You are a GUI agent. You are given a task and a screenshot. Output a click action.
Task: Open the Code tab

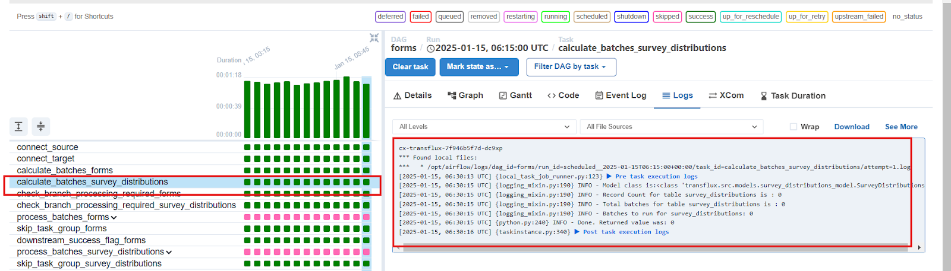click(x=563, y=95)
